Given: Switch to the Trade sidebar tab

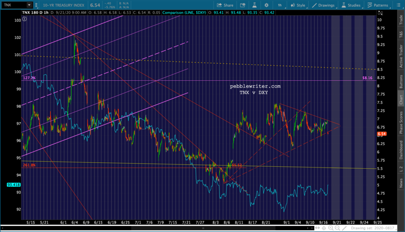Looking at the screenshot, I should [x=401, y=19].
